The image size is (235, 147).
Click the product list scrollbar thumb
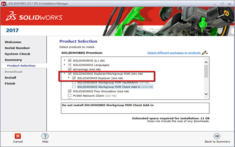point(206,71)
